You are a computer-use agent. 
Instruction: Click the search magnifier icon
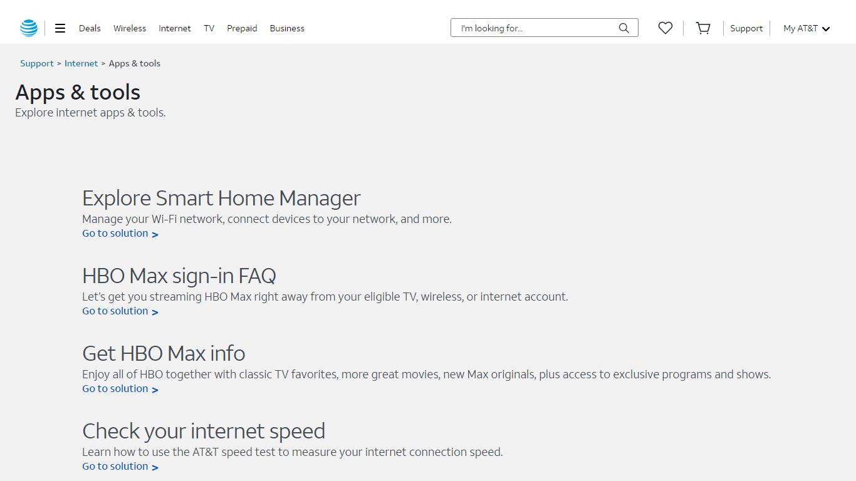click(624, 28)
